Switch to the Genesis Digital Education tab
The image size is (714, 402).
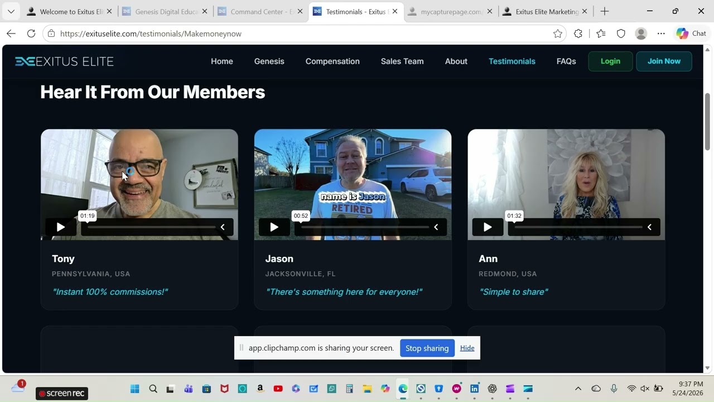[165, 11]
